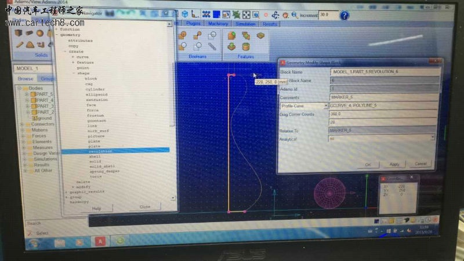The image size is (464, 261).
Task: Expand curve node in Navigator tree
Action: [73, 57]
